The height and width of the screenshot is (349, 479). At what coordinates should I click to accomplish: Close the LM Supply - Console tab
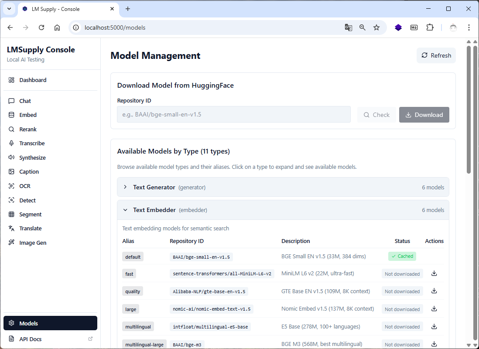[112, 9]
